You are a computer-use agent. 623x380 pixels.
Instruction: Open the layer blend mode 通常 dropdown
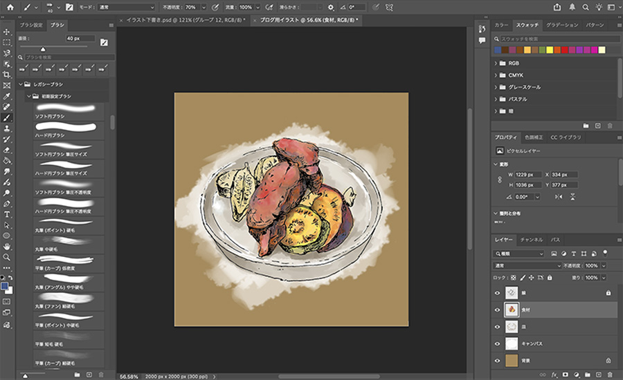(527, 265)
